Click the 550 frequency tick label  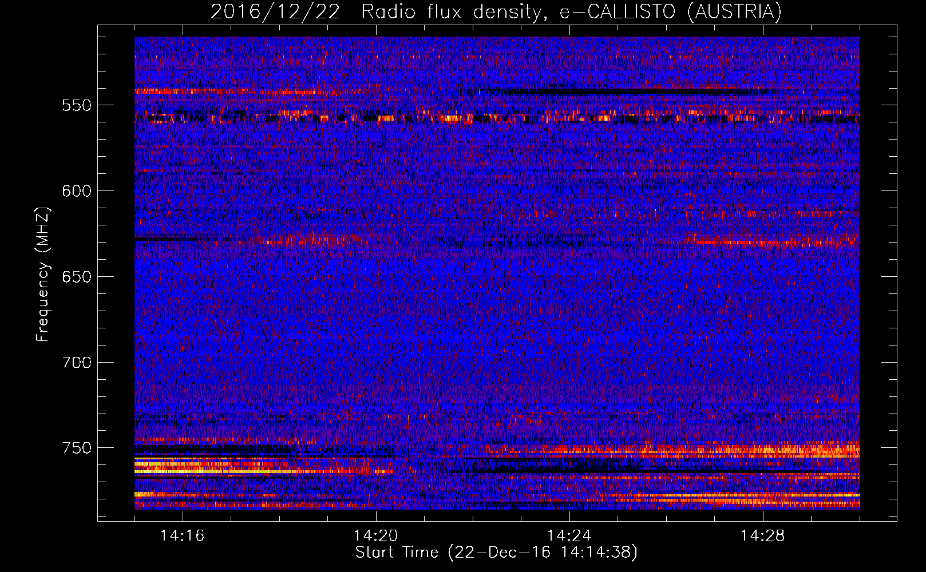point(77,105)
